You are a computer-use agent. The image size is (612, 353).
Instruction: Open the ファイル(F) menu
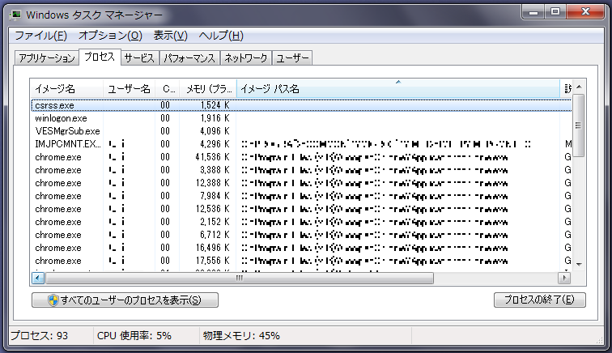[x=40, y=36]
